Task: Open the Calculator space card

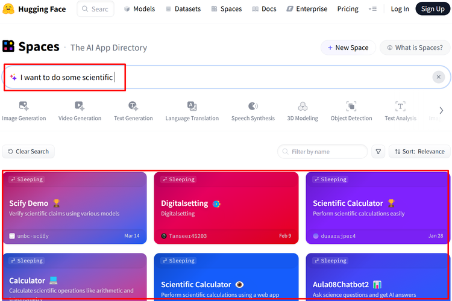Action: click(x=75, y=276)
